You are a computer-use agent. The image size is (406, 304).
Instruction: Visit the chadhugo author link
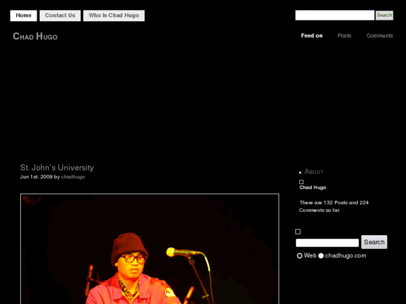(x=73, y=177)
